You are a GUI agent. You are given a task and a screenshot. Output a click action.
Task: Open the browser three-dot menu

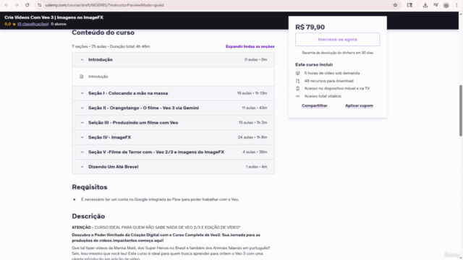pyautogui.click(x=456, y=5)
